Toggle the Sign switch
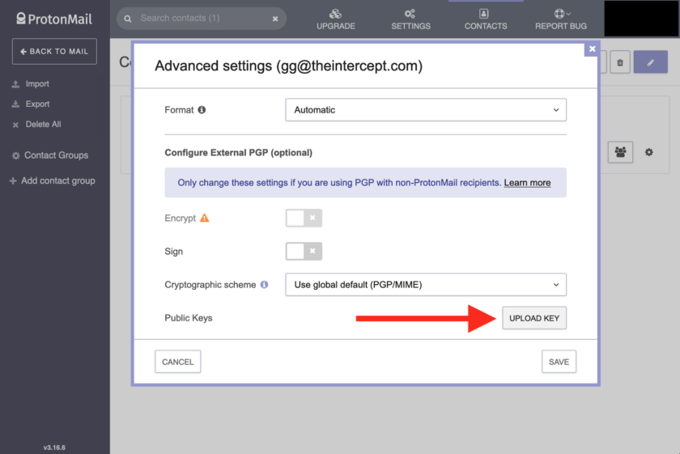The height and width of the screenshot is (454, 680). pos(304,251)
